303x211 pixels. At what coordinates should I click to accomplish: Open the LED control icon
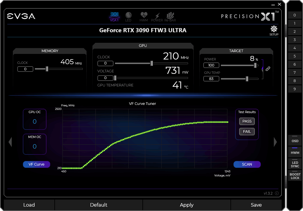[x=128, y=16]
